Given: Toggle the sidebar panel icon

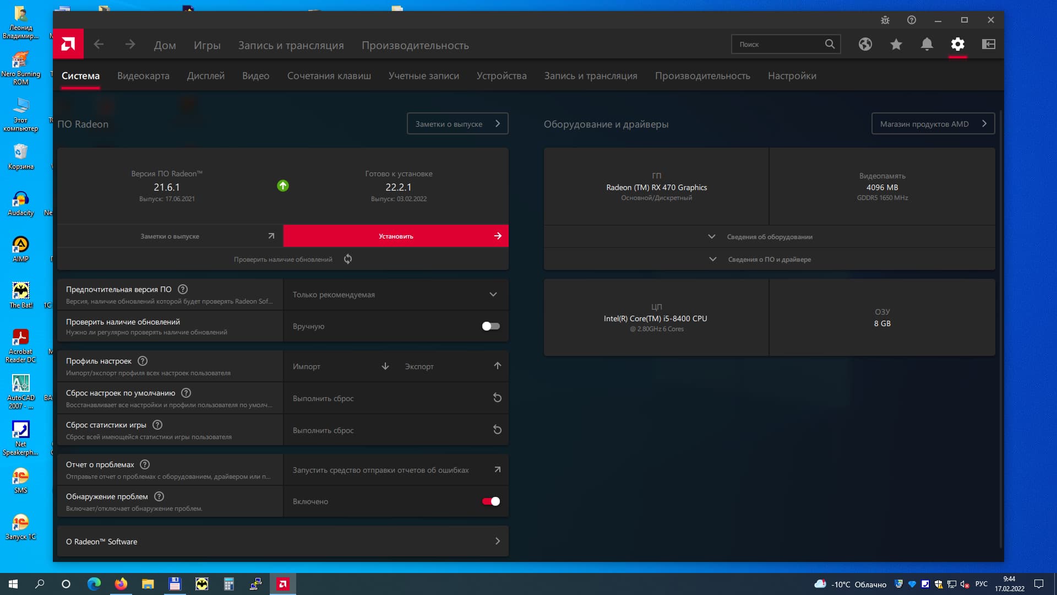Looking at the screenshot, I should point(989,44).
